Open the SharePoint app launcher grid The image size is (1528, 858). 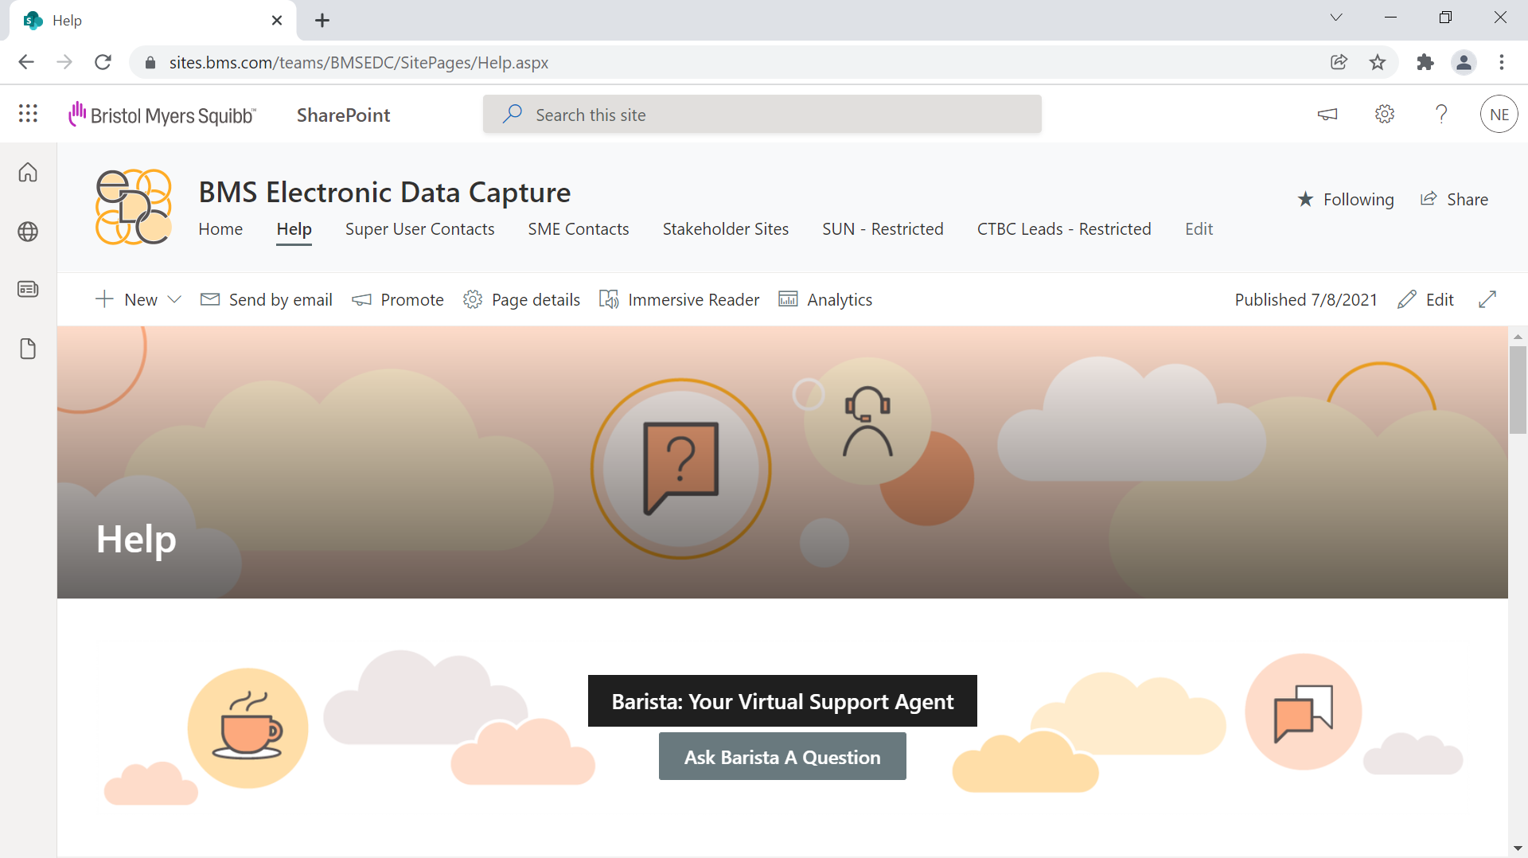(x=28, y=114)
